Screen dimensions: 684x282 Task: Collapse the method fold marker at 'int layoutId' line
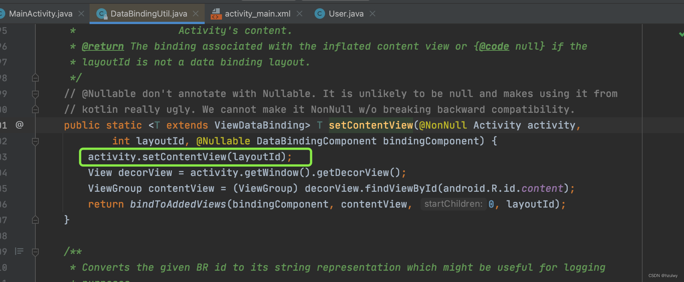coord(35,141)
